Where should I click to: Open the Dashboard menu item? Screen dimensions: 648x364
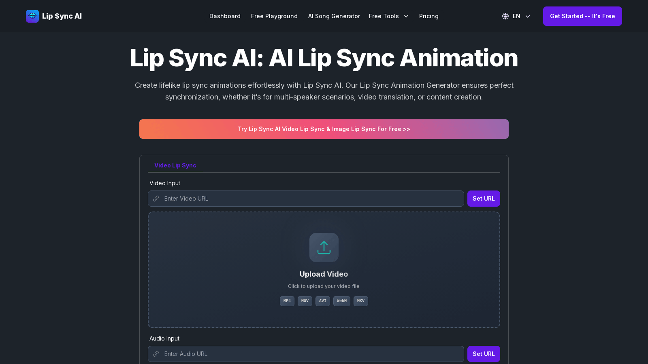point(225,16)
